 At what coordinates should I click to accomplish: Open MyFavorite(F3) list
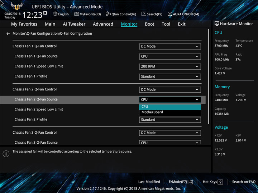pyautogui.click(x=87, y=14)
